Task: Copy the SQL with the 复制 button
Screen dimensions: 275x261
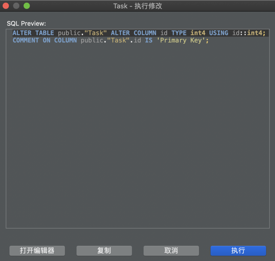Action: point(104,251)
